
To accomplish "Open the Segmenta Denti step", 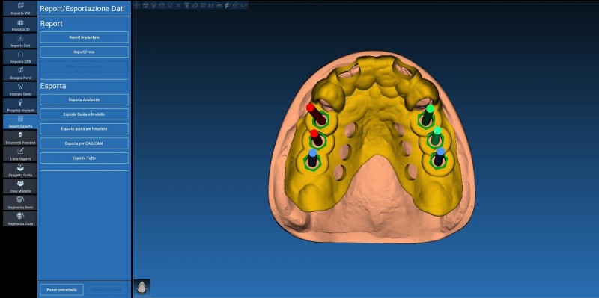I will point(20,202).
